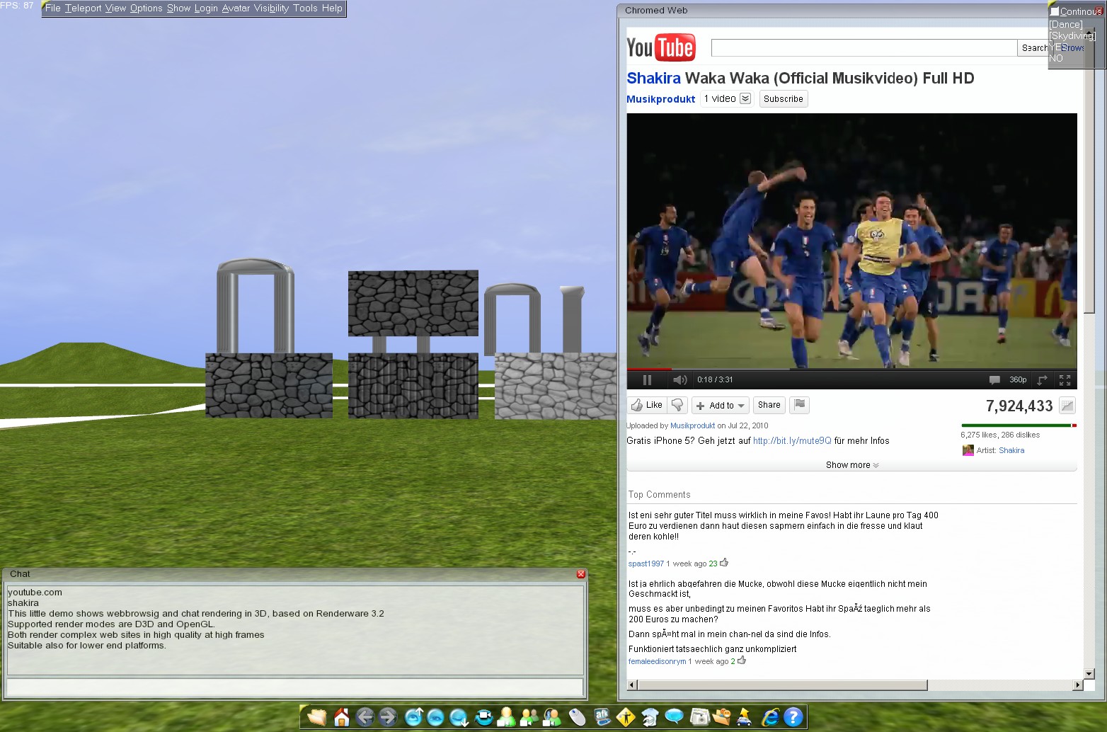
Task: Open the photo snapshots icon
Action: point(699,717)
